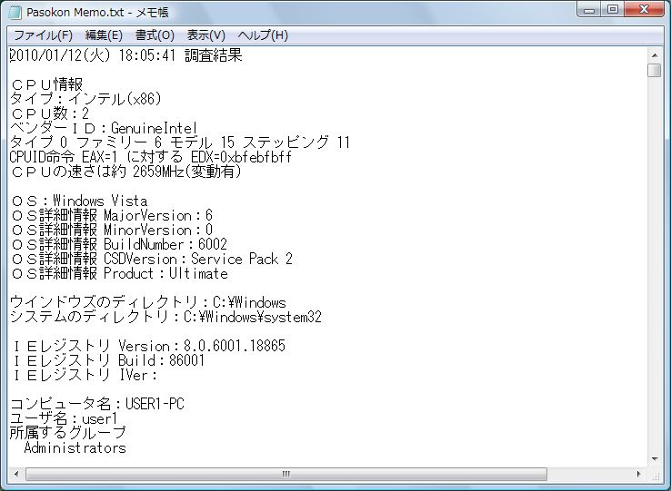
Task: Click the 'コンピュータ名：USER1-PC' line
Action: (x=97, y=404)
